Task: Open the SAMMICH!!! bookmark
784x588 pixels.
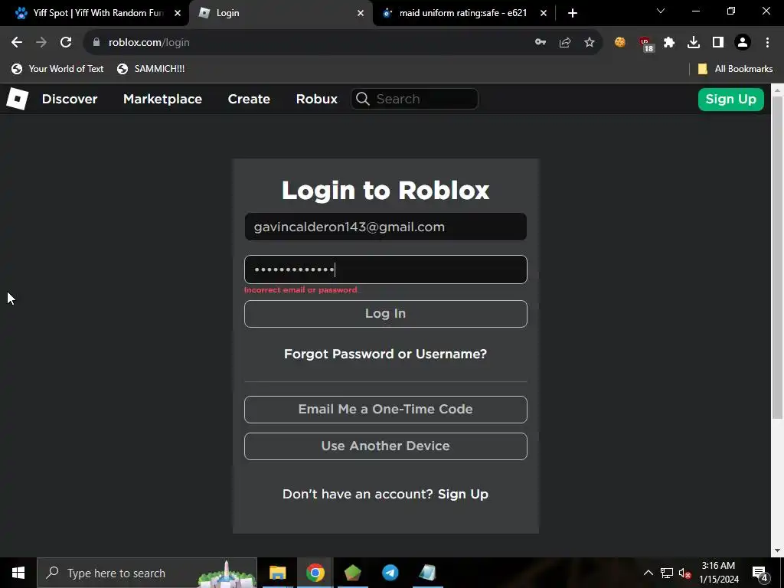Action: point(151,69)
